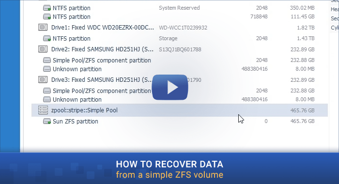The height and width of the screenshot is (184, 339).
Task: Click 232.88 GB of Drive2's ZFS component
Action: (x=303, y=60)
